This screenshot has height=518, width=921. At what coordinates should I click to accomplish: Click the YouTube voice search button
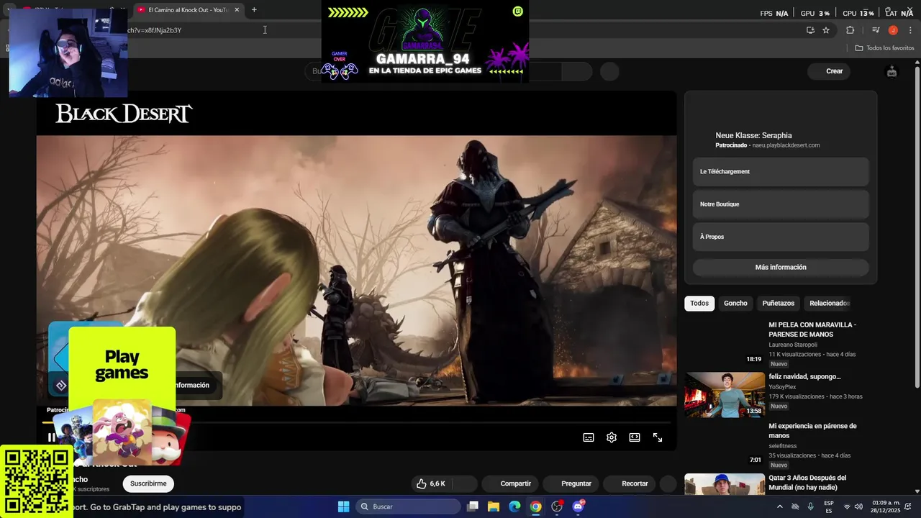click(x=609, y=71)
